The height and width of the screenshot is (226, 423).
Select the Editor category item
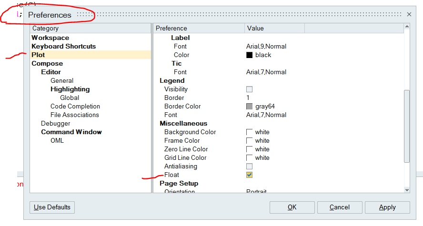click(51, 72)
